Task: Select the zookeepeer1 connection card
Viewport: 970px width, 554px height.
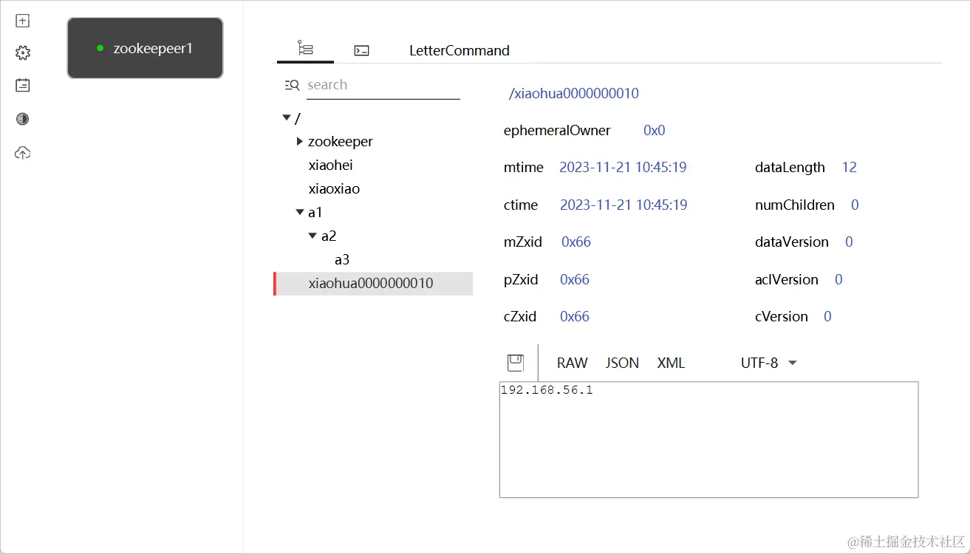Action: (145, 48)
